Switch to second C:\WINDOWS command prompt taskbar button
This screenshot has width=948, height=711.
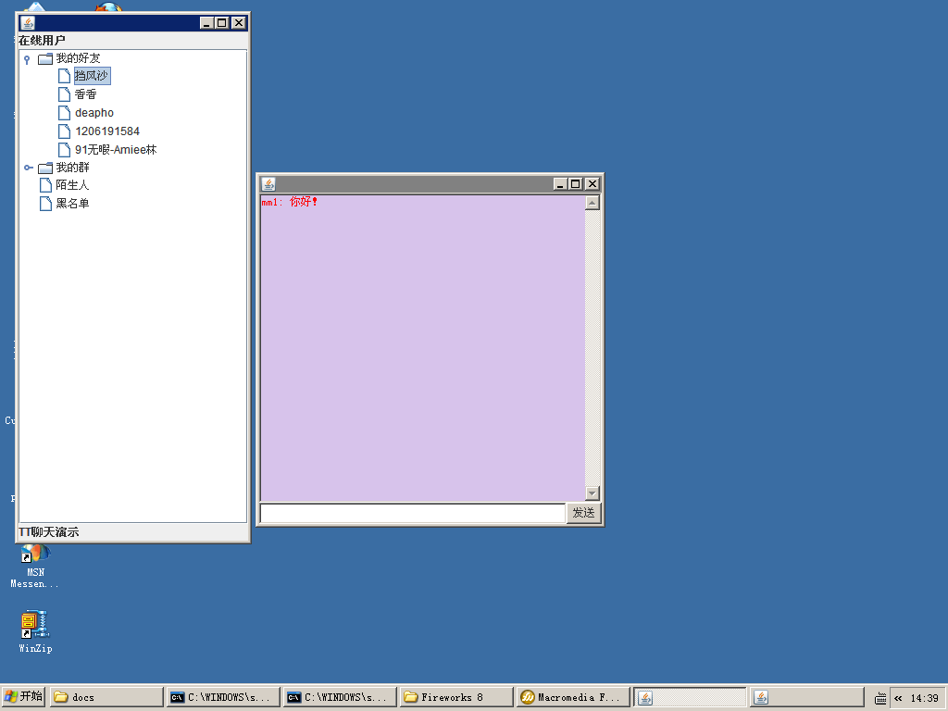point(340,697)
